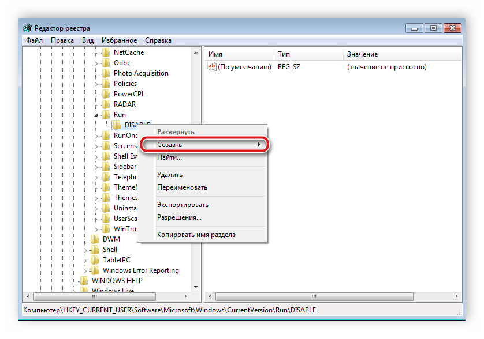Open the Файл menu

click(x=34, y=40)
